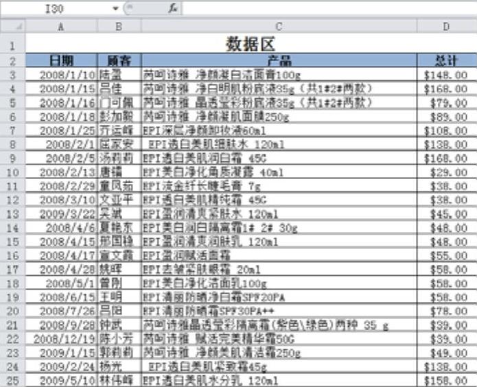The width and height of the screenshot is (477, 387).
Task: Click the Select All corner button
Action: [x=13, y=27]
